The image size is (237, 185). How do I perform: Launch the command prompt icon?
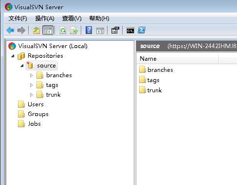click(130, 31)
